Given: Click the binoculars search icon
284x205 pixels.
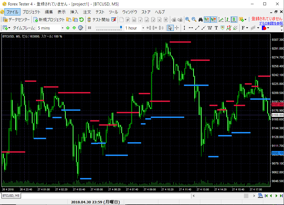Looking at the screenshot, I should [201, 20].
